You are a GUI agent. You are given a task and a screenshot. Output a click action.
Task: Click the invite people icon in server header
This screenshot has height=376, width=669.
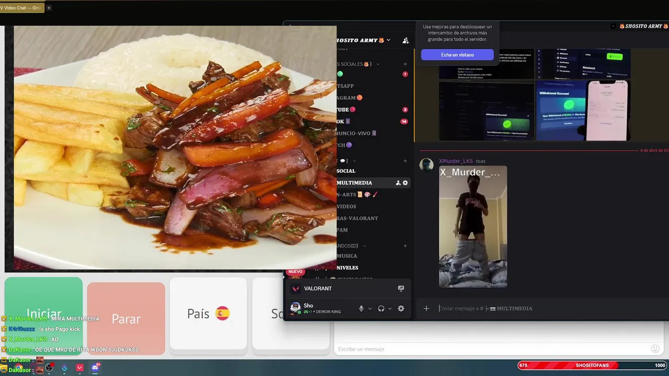[x=406, y=40]
